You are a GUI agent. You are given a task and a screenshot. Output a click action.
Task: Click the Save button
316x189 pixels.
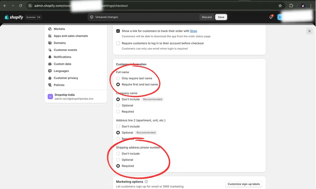[x=221, y=17]
